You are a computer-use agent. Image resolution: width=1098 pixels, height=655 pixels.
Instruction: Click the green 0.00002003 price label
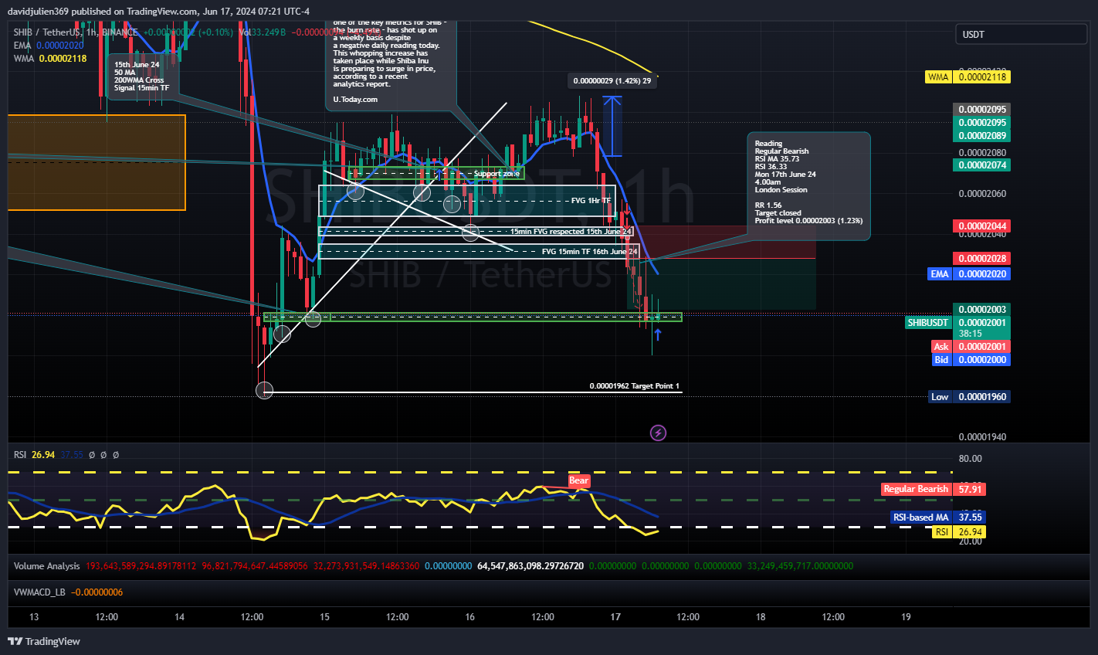click(982, 310)
